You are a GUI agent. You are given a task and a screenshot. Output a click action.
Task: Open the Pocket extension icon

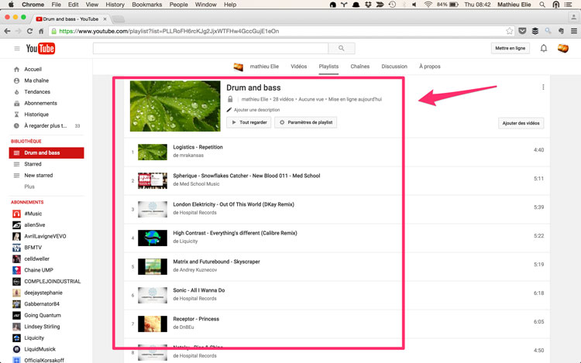pos(522,31)
